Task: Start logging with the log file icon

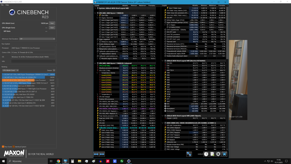Action: click(212, 154)
